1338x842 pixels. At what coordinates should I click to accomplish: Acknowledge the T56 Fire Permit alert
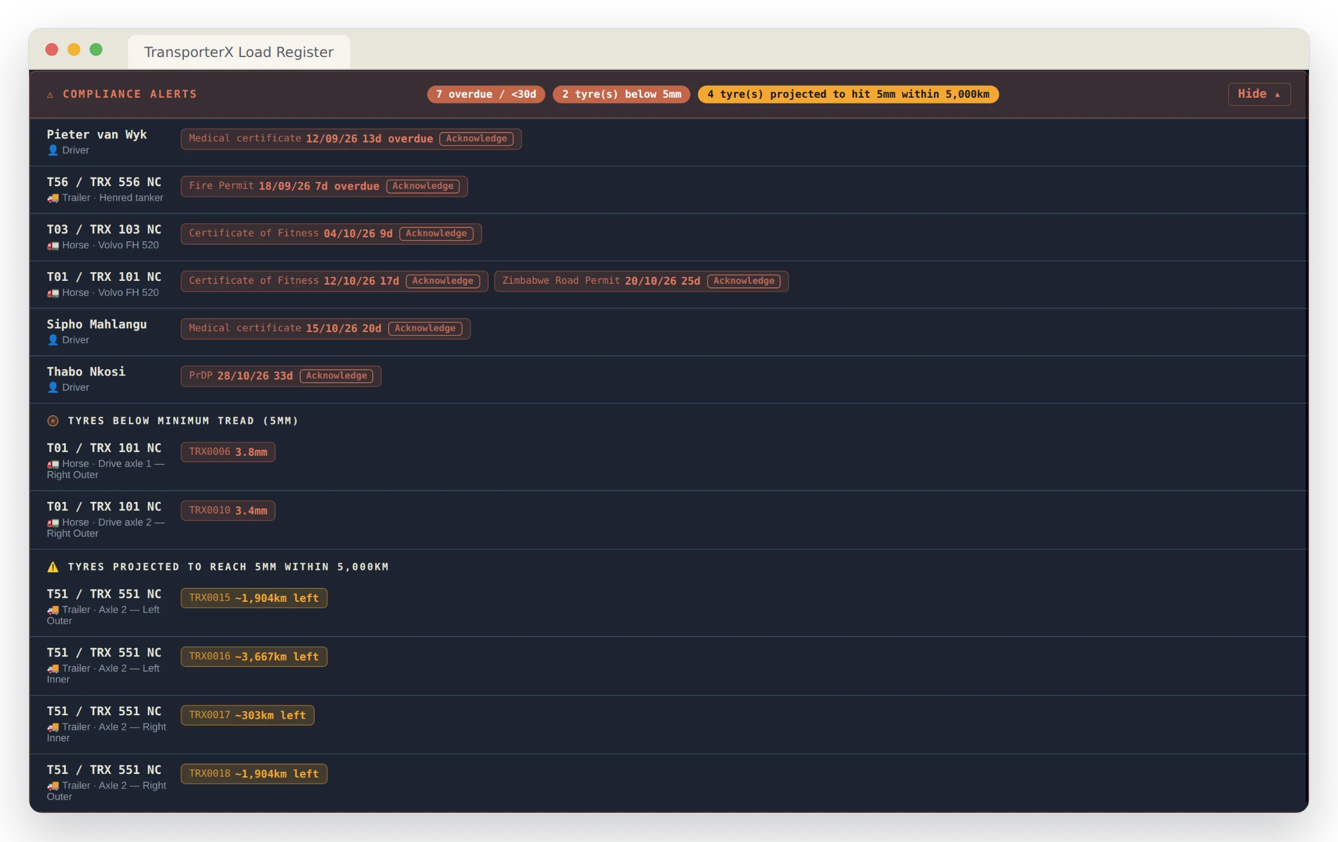(423, 186)
